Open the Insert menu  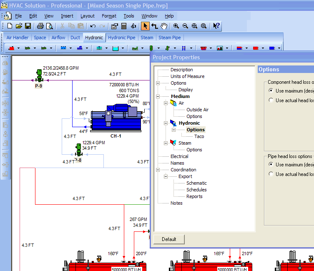67,16
